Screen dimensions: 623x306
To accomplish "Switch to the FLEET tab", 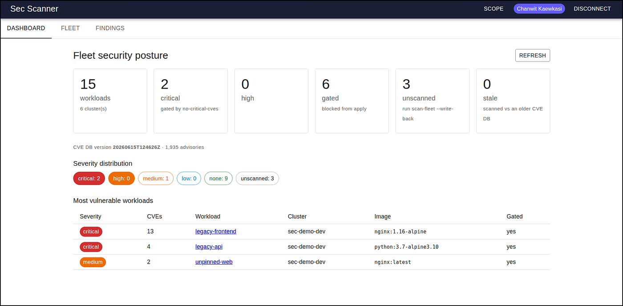I will coord(70,28).
